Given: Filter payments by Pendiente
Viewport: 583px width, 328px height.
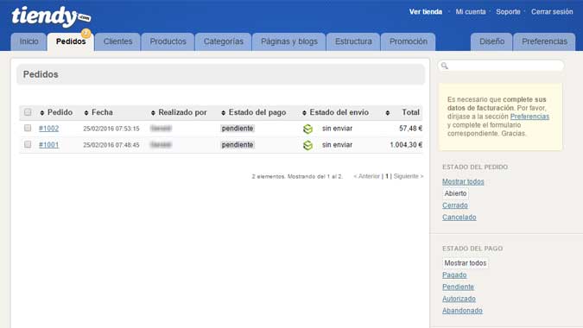Looking at the screenshot, I should point(458,287).
